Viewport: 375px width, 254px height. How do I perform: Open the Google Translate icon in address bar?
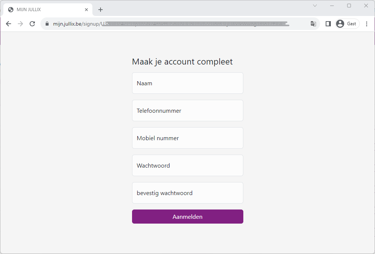[x=313, y=24]
